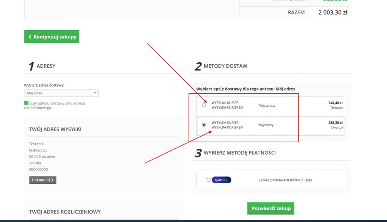Click the RAZEM total label
This screenshot has width=387, height=222.
coord(296,13)
